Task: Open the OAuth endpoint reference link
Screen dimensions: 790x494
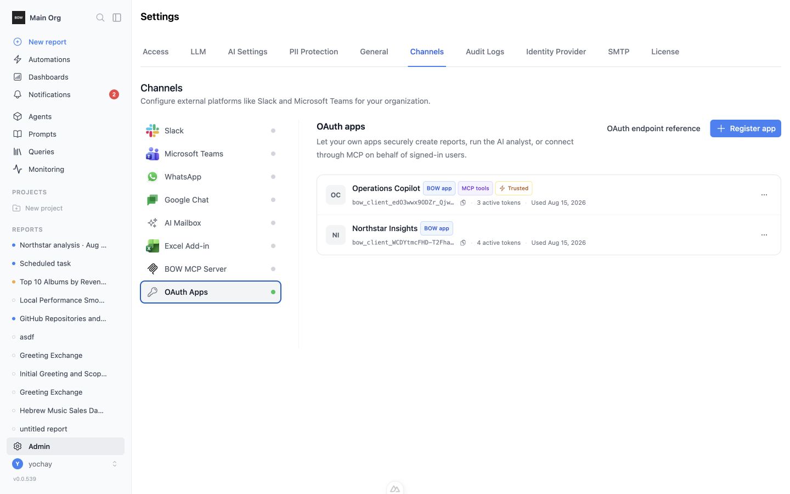Action: pyautogui.click(x=653, y=128)
